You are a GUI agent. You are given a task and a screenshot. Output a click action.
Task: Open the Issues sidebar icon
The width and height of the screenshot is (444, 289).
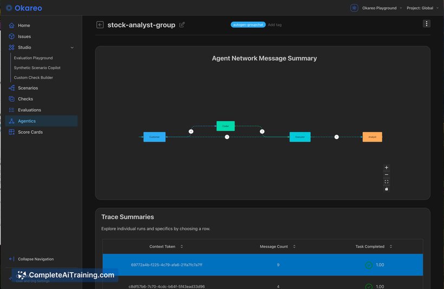tap(11, 36)
